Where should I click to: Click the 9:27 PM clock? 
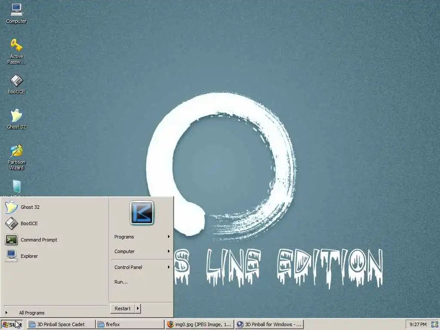[418, 324]
